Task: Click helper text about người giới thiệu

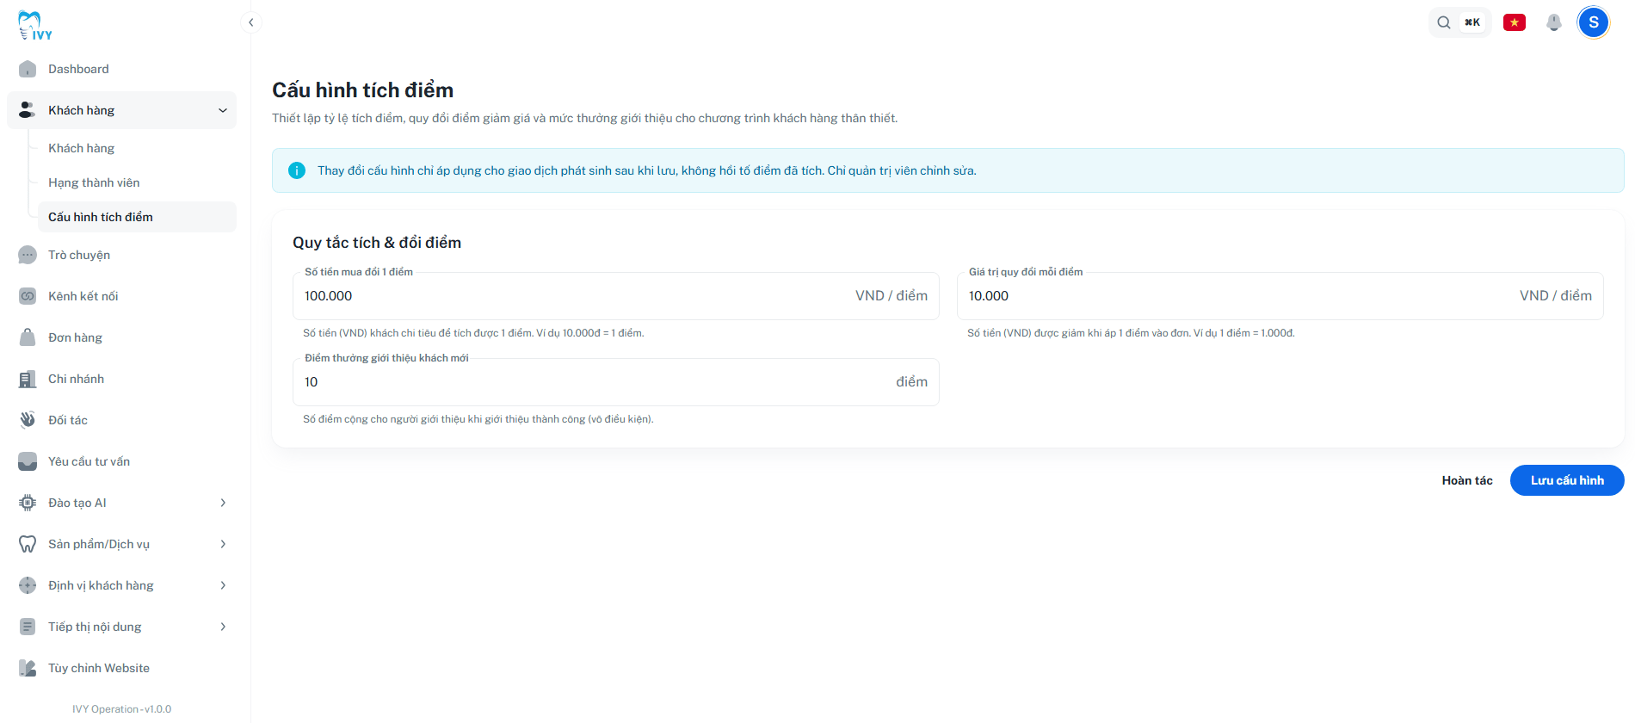Action: 478,419
